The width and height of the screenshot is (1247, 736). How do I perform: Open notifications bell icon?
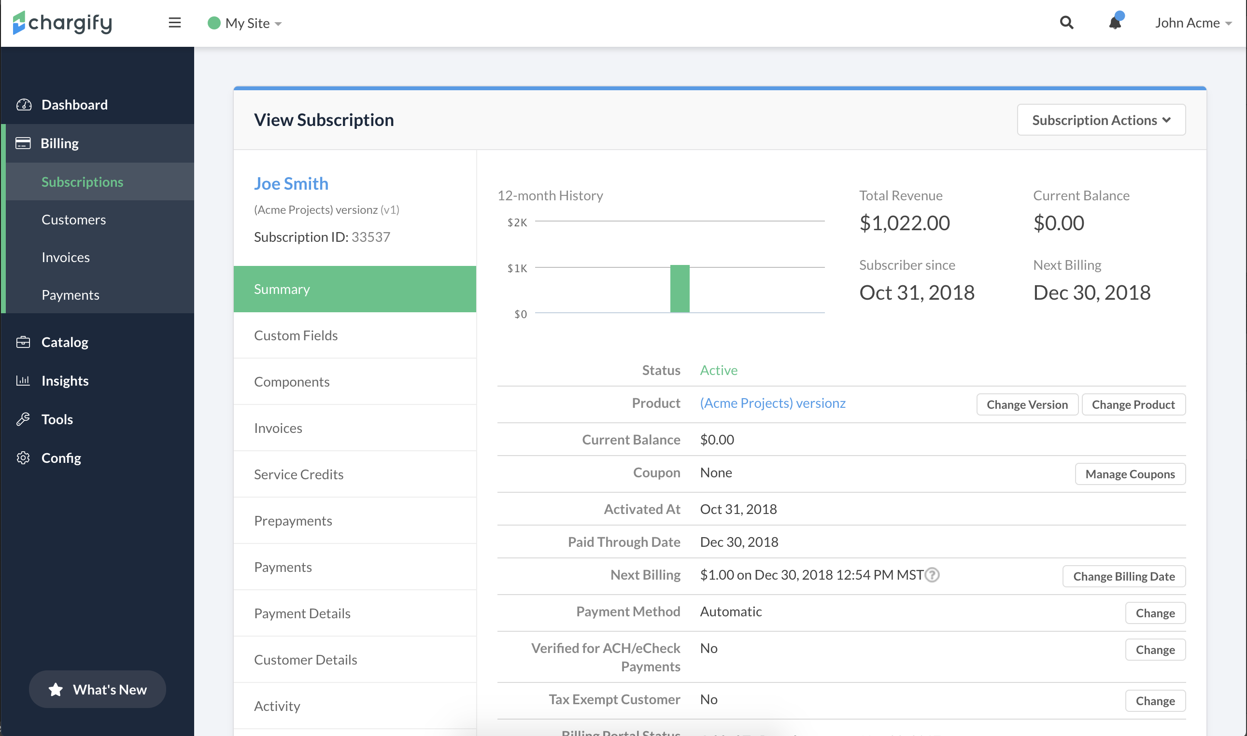[1115, 23]
